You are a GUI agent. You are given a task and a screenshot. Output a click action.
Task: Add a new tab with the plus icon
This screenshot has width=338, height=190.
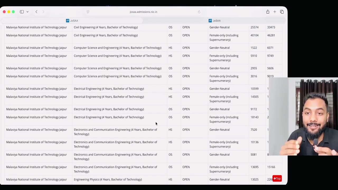[275, 12]
